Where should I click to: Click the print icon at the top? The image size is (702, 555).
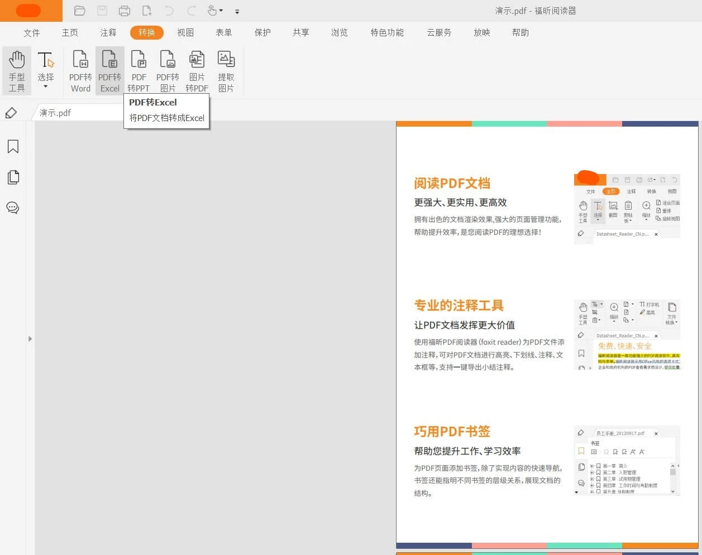click(124, 11)
